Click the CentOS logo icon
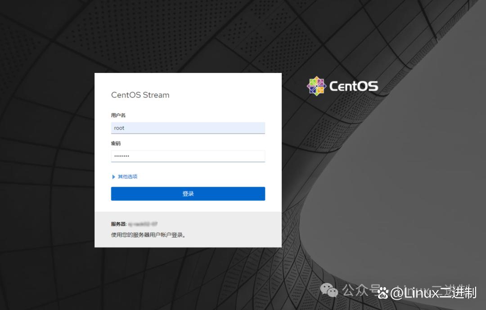This screenshot has width=486, height=310. (x=316, y=86)
